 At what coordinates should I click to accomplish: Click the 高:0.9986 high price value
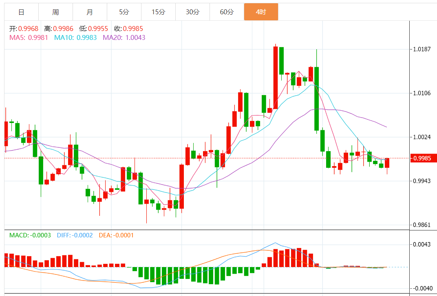click(x=59, y=29)
